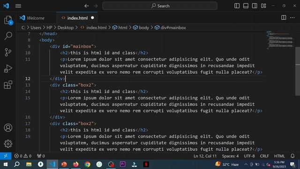Click the C: breadcrumb root

[23, 28]
